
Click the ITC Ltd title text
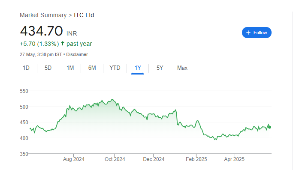[x=84, y=15]
